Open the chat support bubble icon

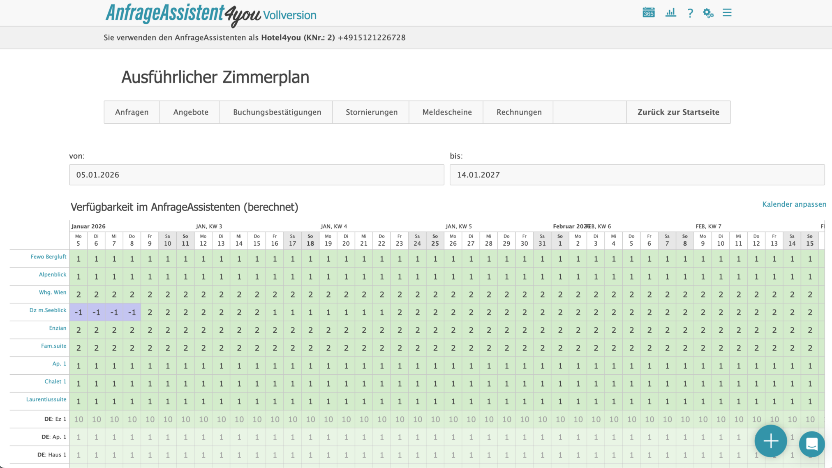pos(811,444)
